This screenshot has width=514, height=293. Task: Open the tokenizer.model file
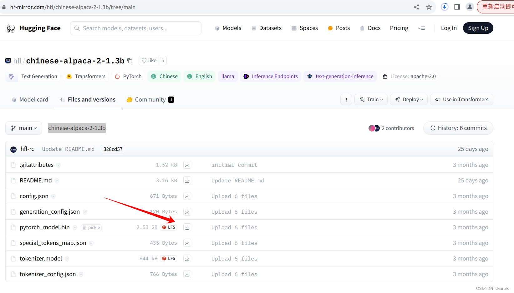click(x=41, y=259)
